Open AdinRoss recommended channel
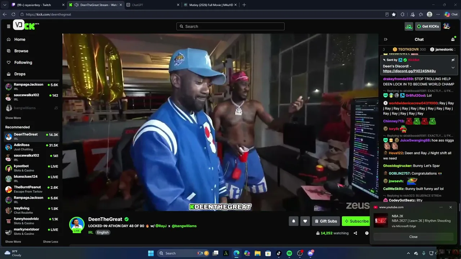Image resolution: width=461 pixels, height=259 pixels. click(32, 147)
